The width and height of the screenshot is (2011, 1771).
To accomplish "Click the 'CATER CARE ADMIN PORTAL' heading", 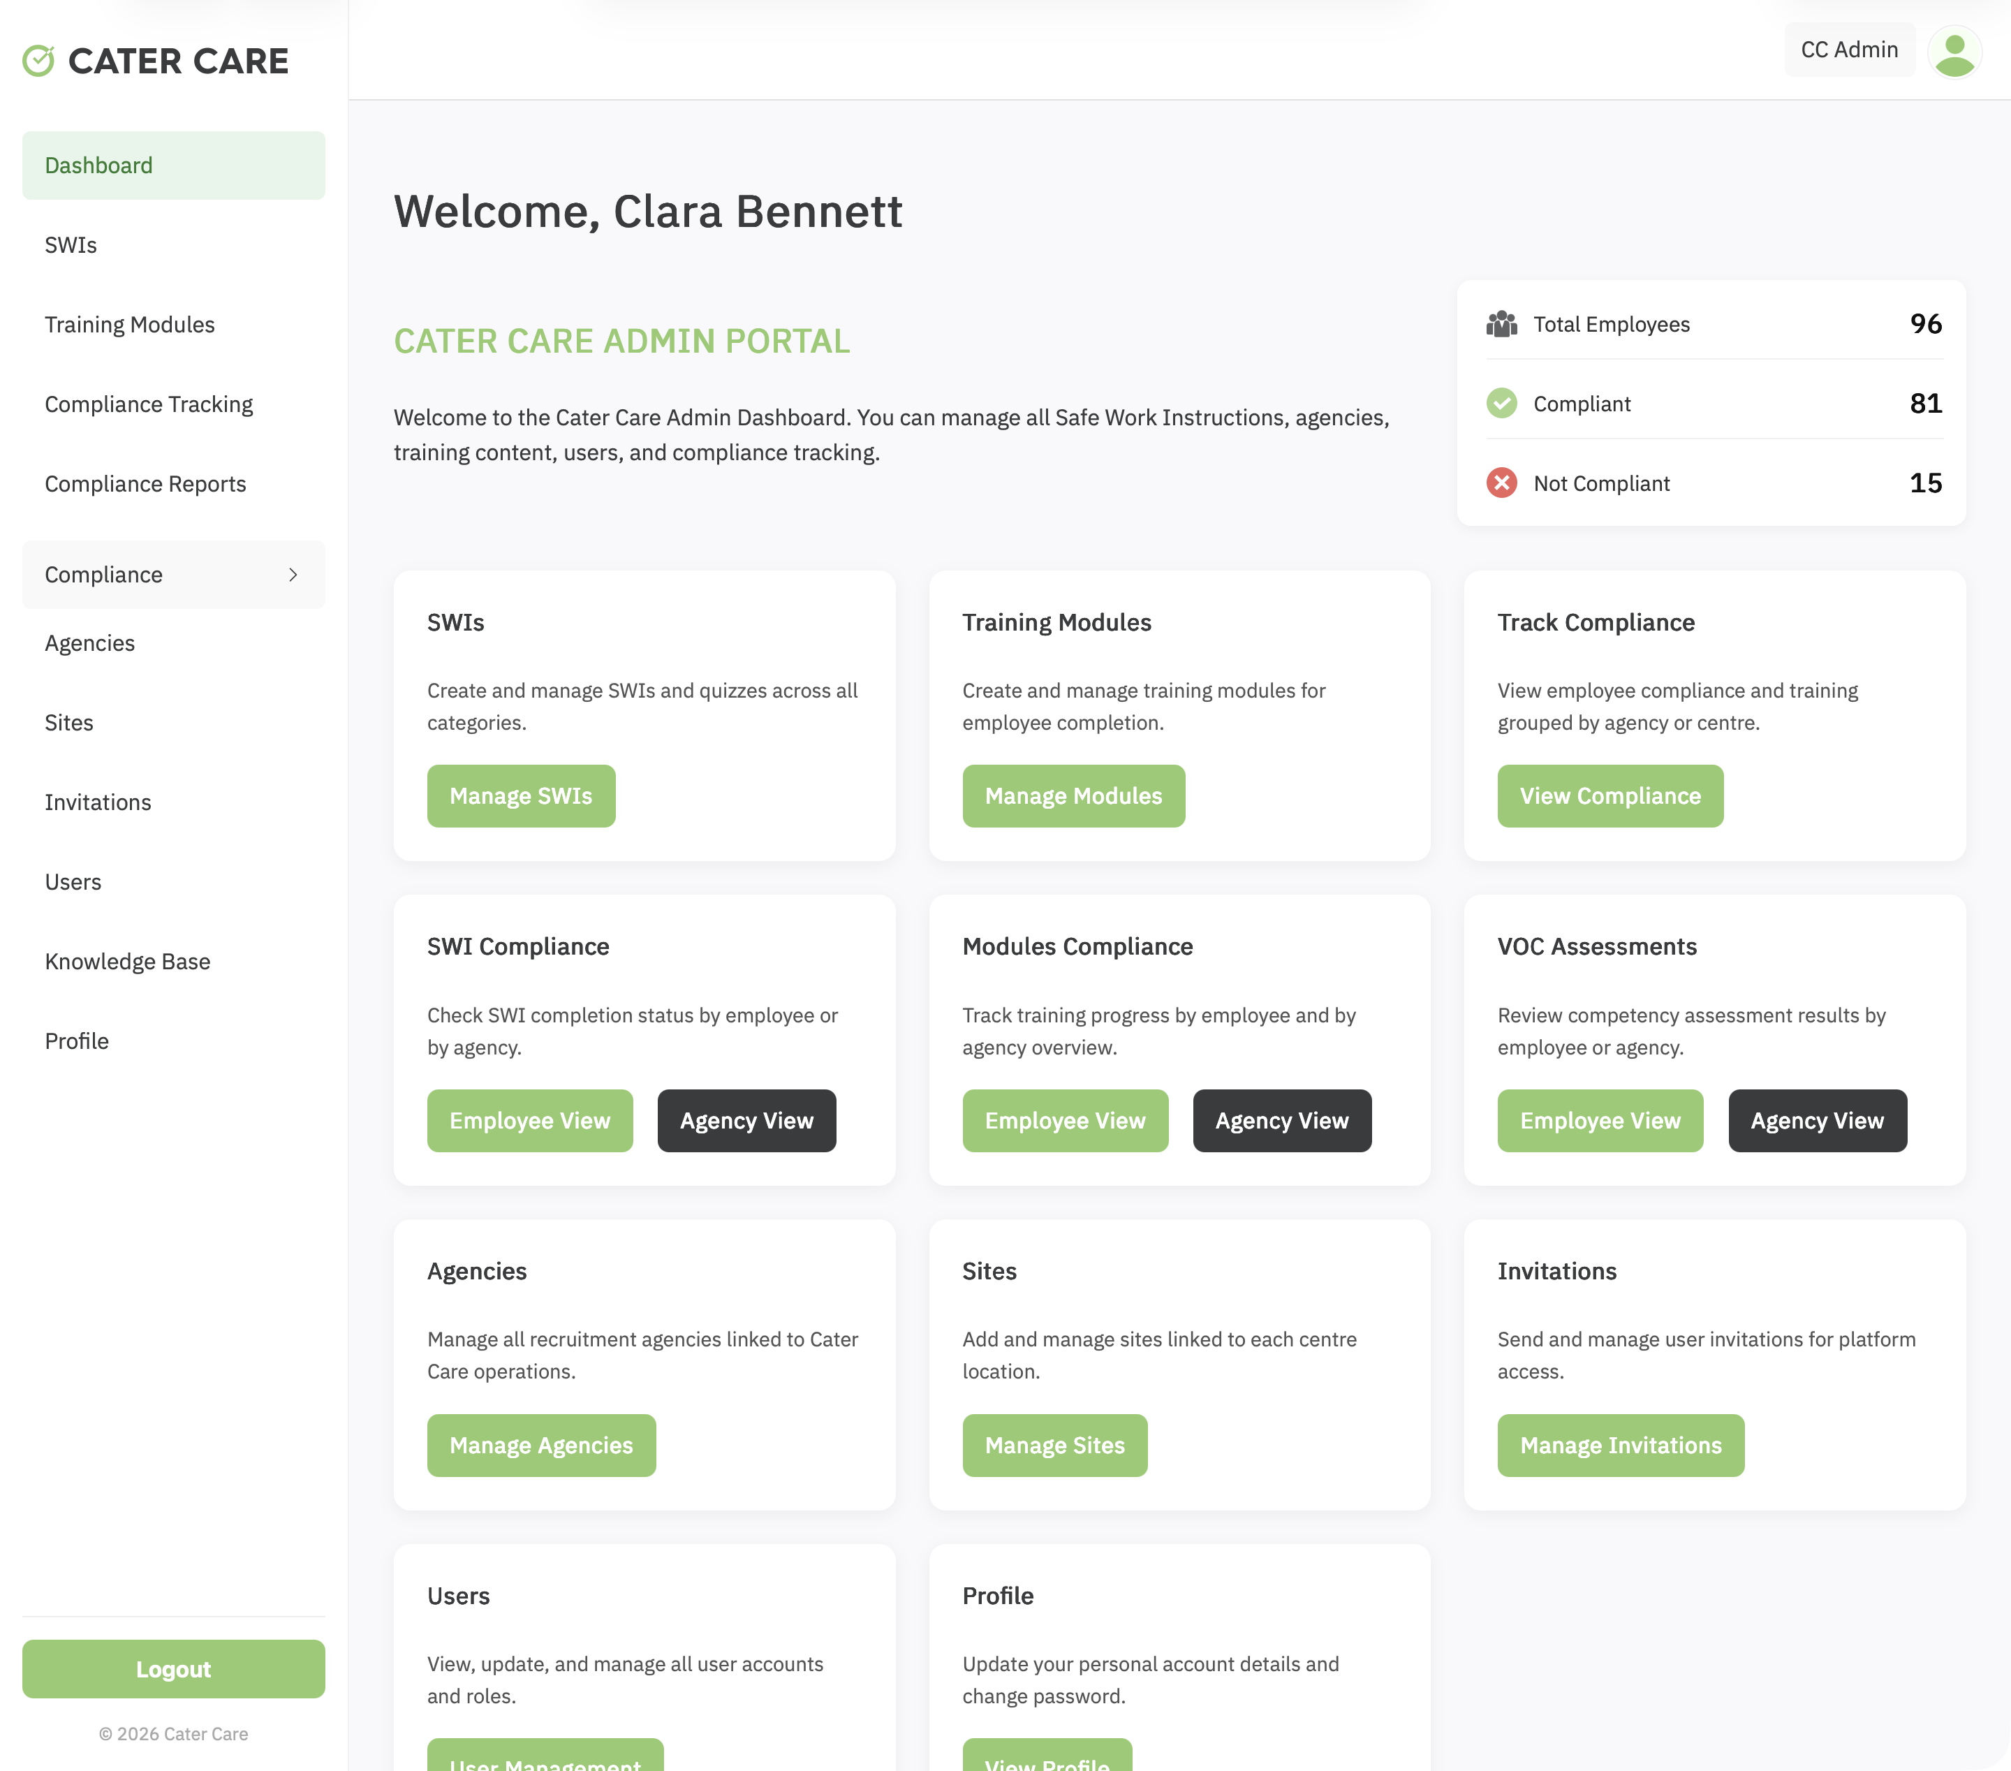I will tap(621, 340).
